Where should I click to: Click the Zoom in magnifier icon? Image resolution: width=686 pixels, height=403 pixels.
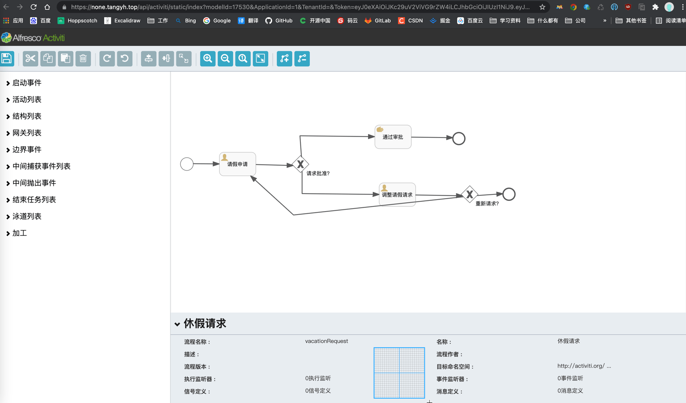tap(208, 59)
